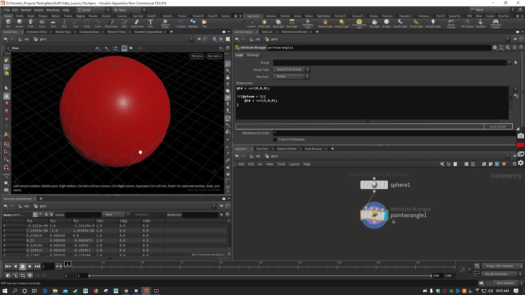Viewport: 525px width, 295px height.
Task: Select the Box shelf tool
Action: [x=8, y=23]
